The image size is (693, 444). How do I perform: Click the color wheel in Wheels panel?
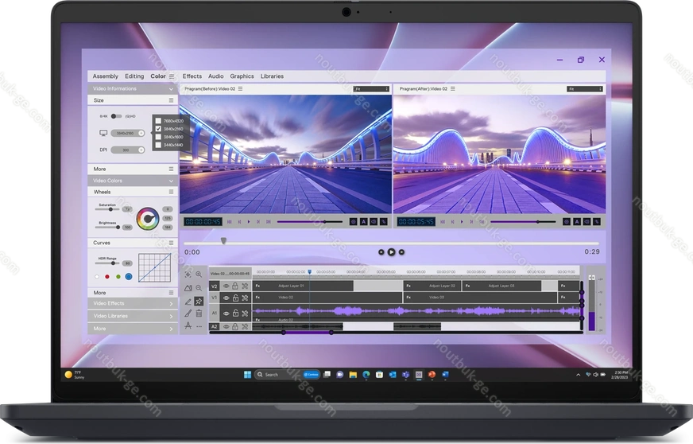pyautogui.click(x=147, y=217)
